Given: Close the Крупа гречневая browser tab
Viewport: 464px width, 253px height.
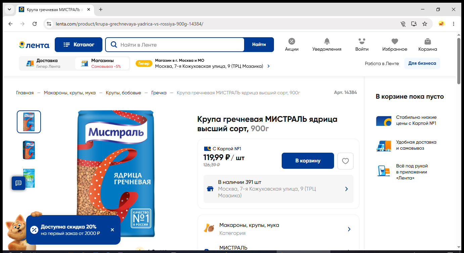Looking at the screenshot, I should click(x=89, y=9).
